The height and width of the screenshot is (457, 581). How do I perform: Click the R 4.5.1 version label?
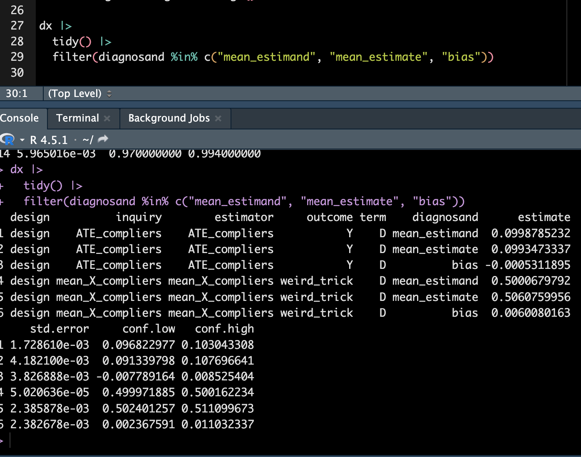49,140
